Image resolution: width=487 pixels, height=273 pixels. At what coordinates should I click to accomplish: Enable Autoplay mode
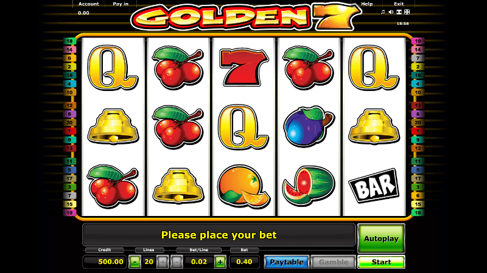[381, 238]
